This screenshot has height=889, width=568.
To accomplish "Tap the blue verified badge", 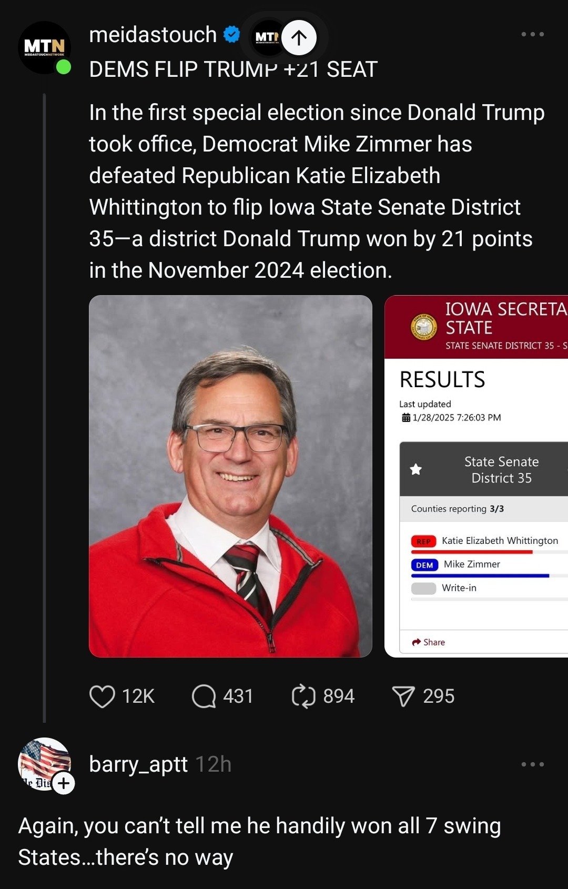I will pos(231,35).
